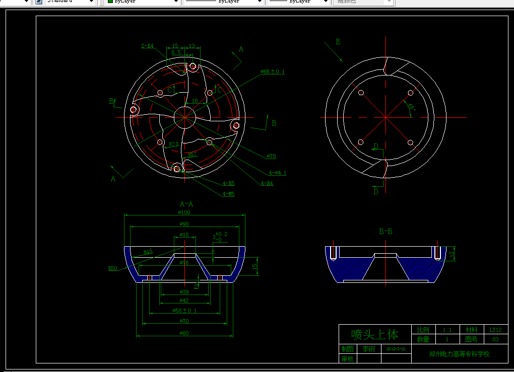Screen dimensions: 514x372
Task: Click the 图号 cell in title block
Action: (471, 339)
